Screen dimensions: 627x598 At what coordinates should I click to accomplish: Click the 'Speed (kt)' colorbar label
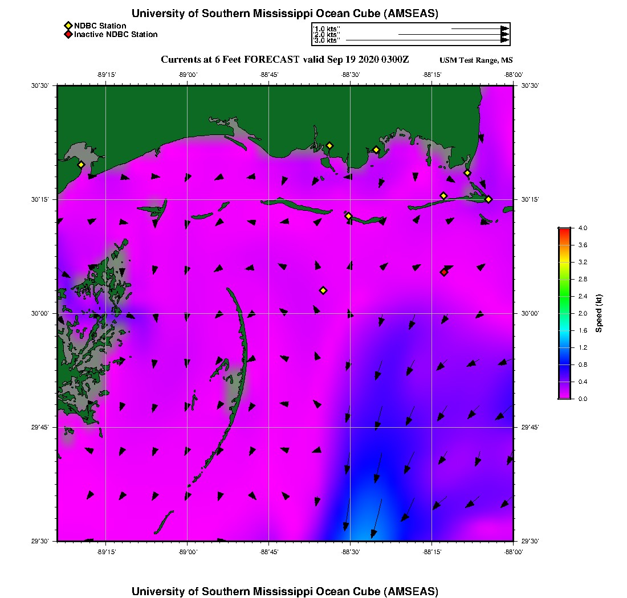598,313
